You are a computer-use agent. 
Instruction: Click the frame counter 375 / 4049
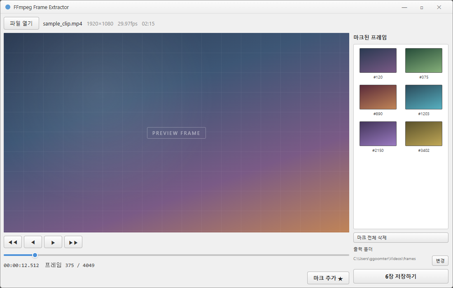pos(80,265)
